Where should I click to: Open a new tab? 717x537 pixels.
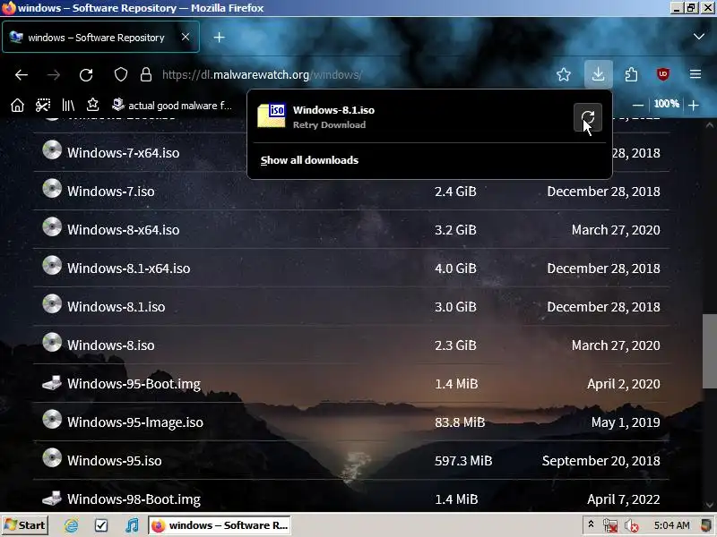[219, 38]
